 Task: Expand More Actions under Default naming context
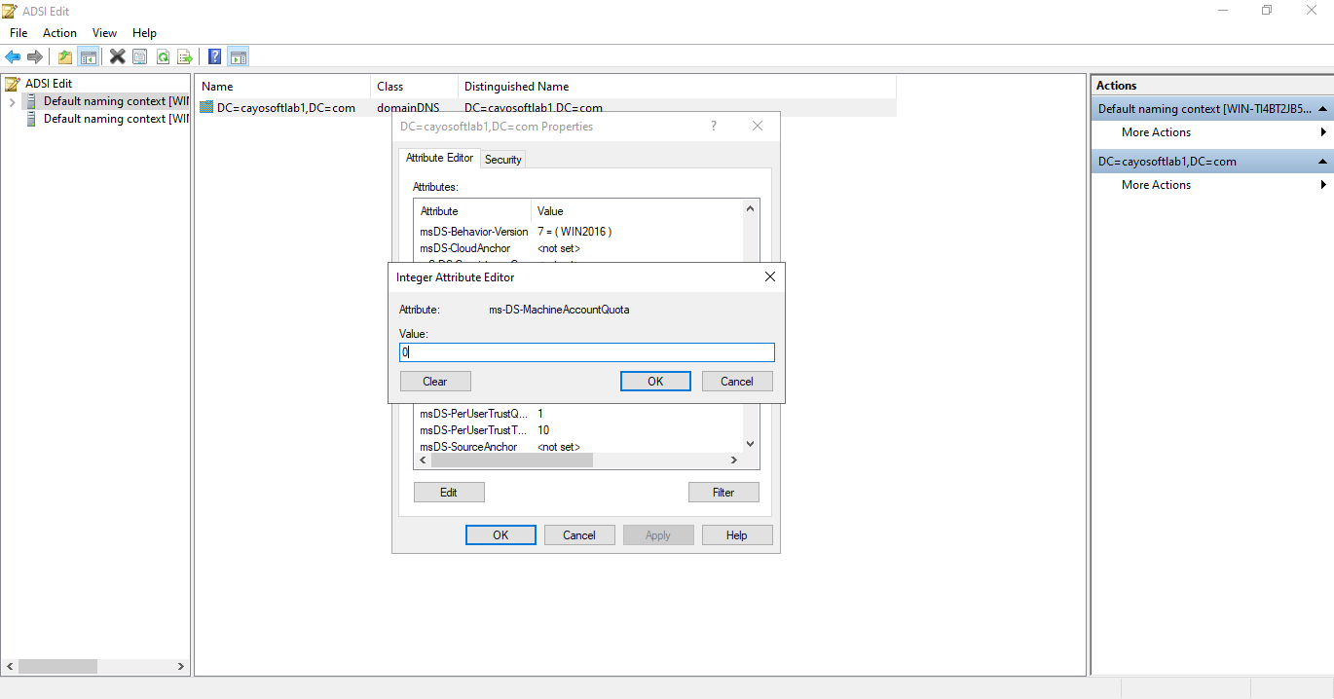click(x=1156, y=132)
